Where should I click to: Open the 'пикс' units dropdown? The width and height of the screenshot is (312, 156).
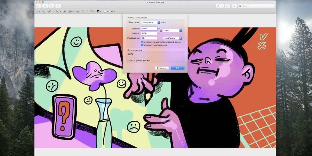click(x=172, y=30)
